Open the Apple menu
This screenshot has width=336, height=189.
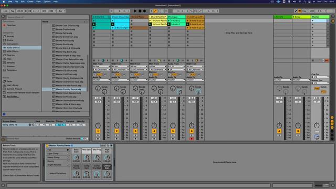coord(4,2)
